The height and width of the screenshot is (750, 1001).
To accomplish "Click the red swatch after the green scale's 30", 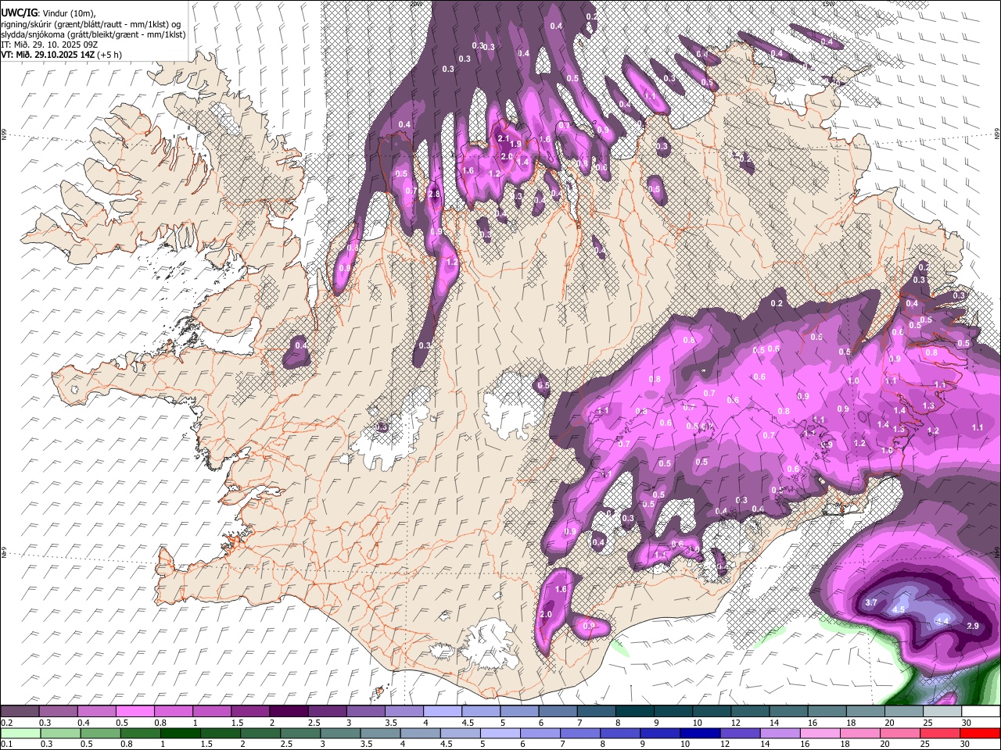I will coord(980,733).
